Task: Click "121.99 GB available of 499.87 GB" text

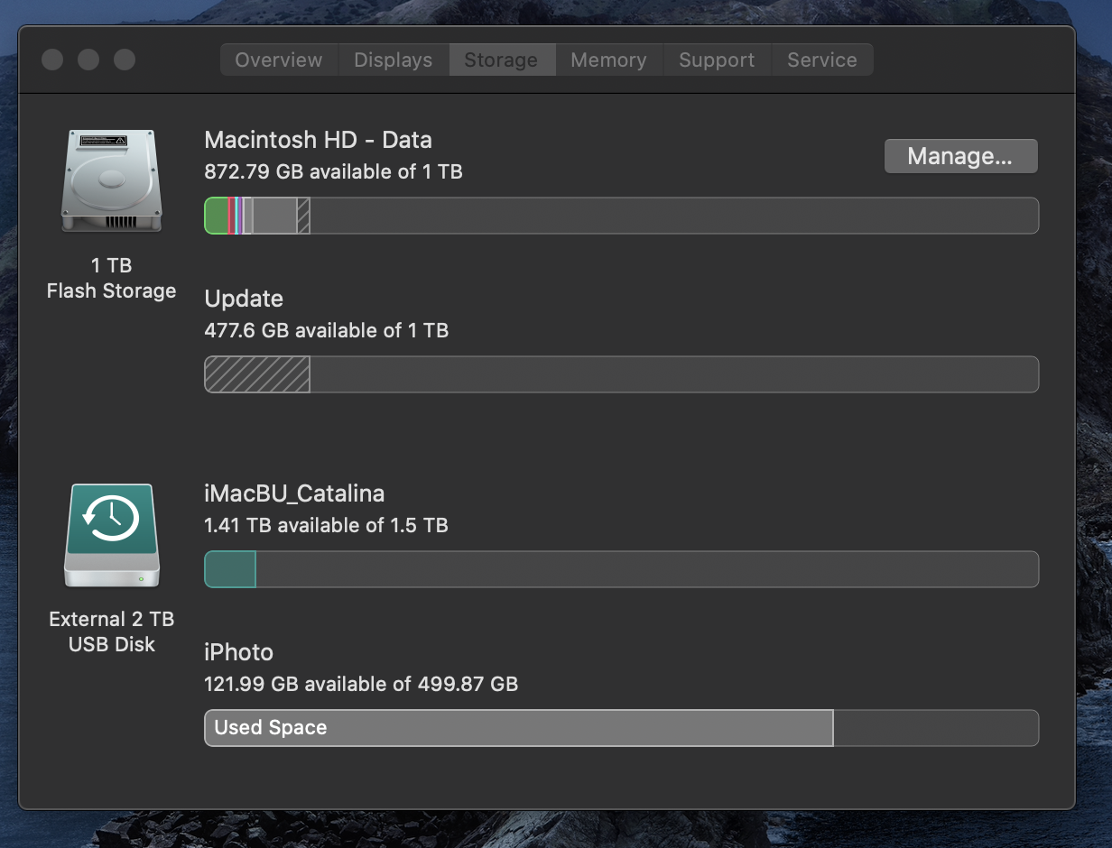Action: click(361, 684)
